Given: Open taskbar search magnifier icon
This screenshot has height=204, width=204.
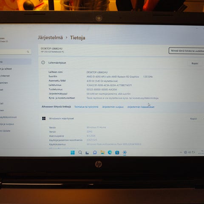Looking at the screenshot, I should point(80,153).
